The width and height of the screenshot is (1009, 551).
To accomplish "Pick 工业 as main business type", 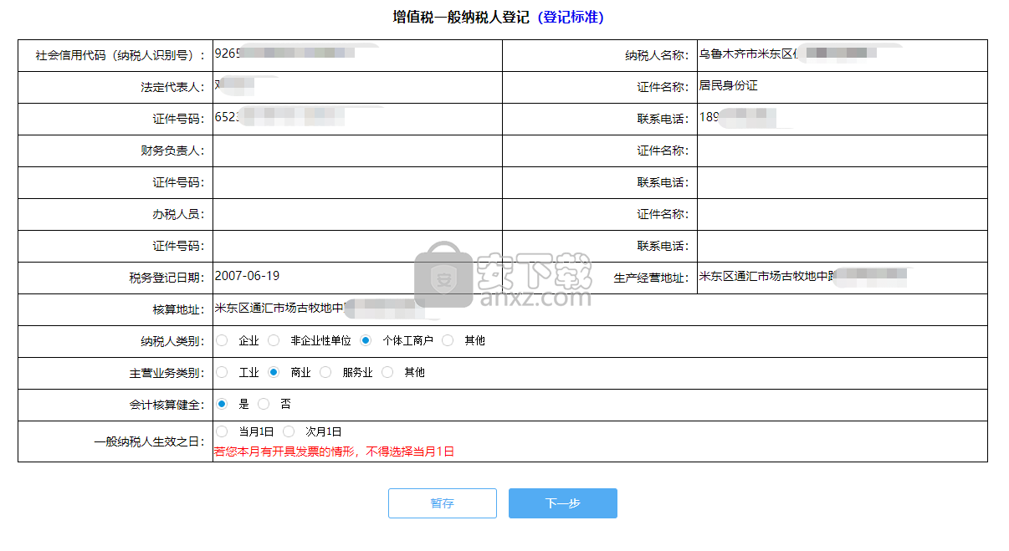I will click(222, 372).
